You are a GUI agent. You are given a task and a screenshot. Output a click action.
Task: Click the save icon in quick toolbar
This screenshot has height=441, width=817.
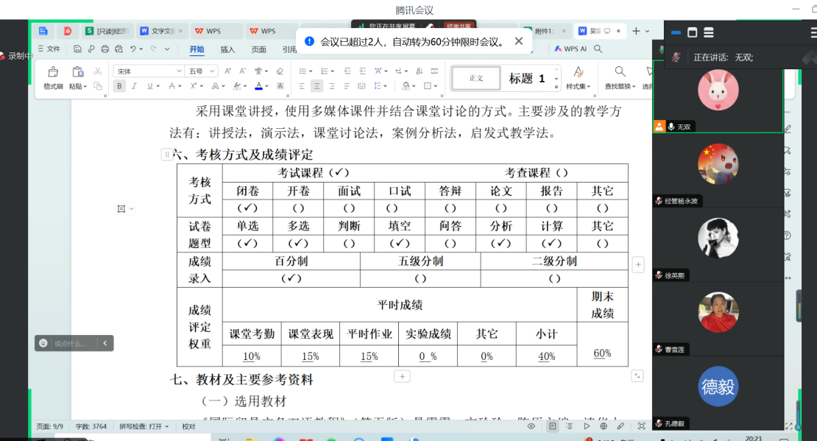coord(77,49)
